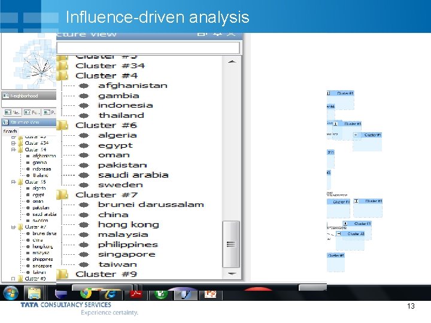
Task: Collapse Cluster #6 in the small left tree
Action: [13, 182]
